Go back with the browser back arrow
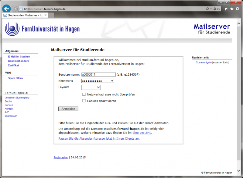243x178 pixels. (6, 9)
